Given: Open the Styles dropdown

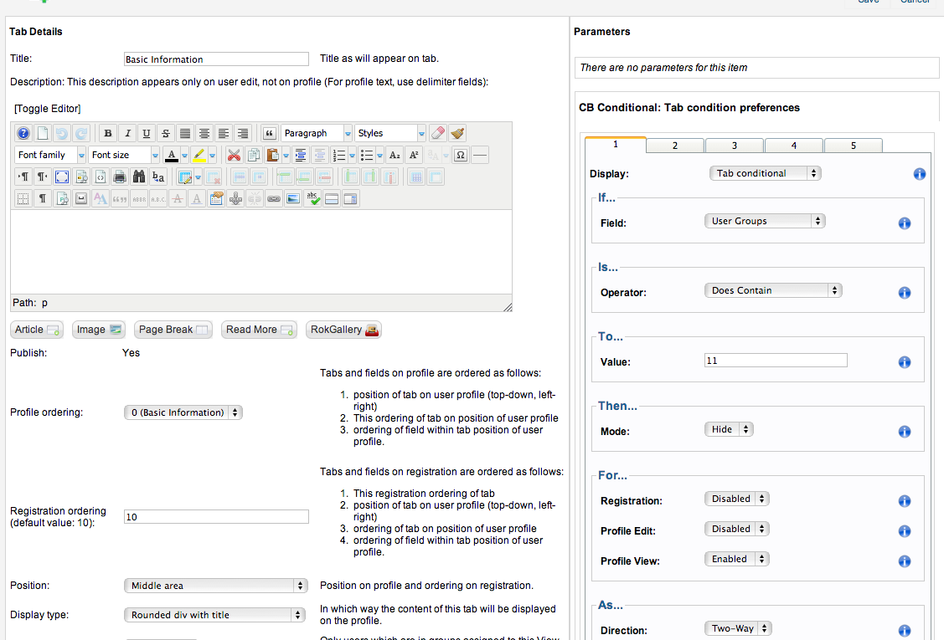Looking at the screenshot, I should (x=390, y=133).
